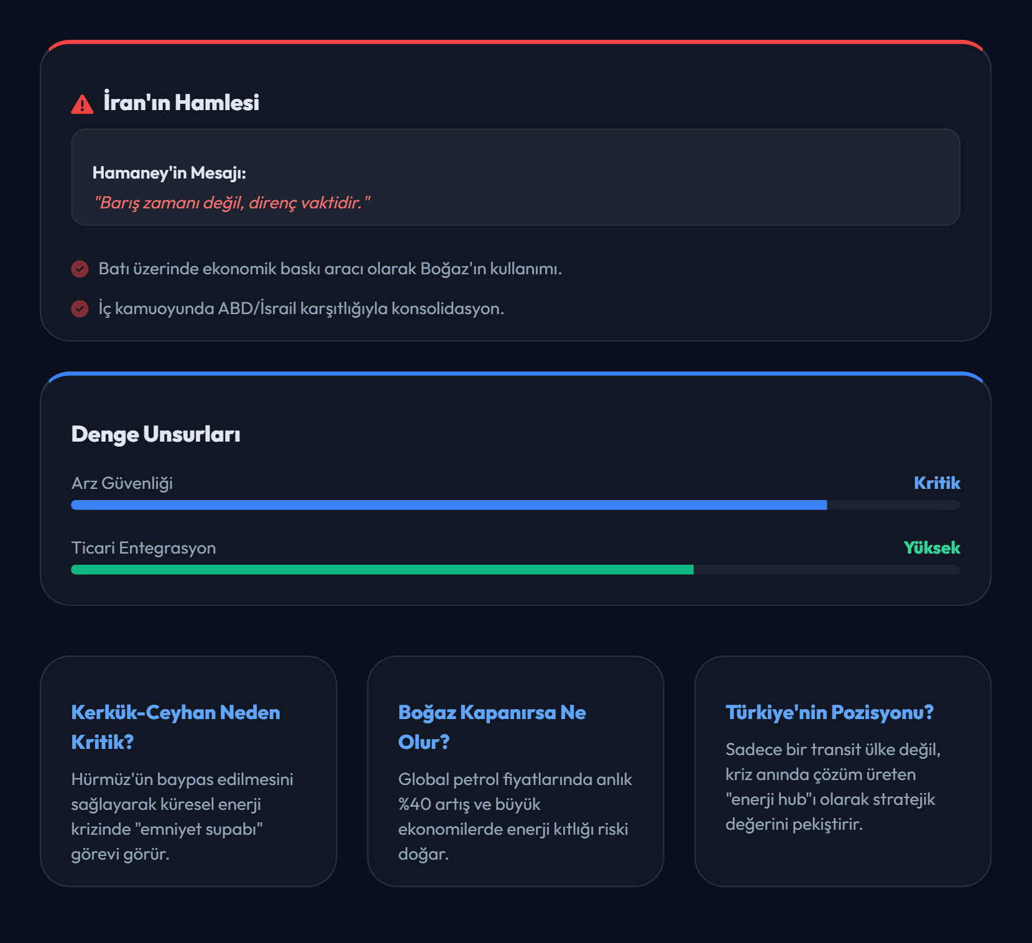Click the Arz Güvenliği label
The image size is (1032, 943).
click(122, 483)
